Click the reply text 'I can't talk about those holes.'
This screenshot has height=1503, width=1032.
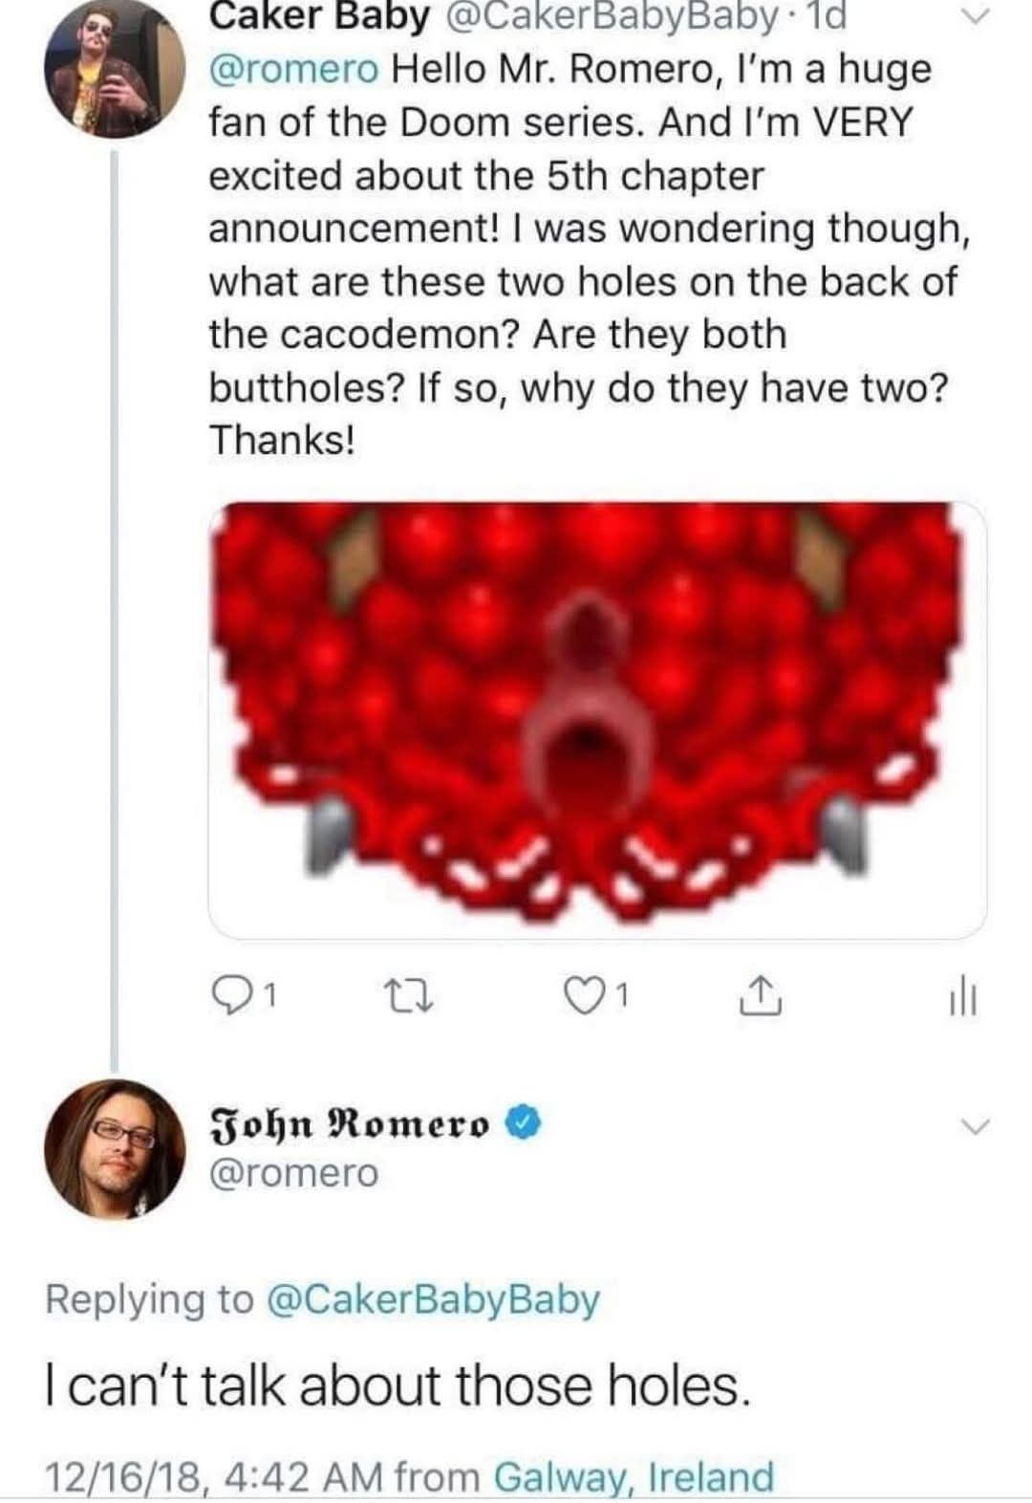tap(395, 1384)
